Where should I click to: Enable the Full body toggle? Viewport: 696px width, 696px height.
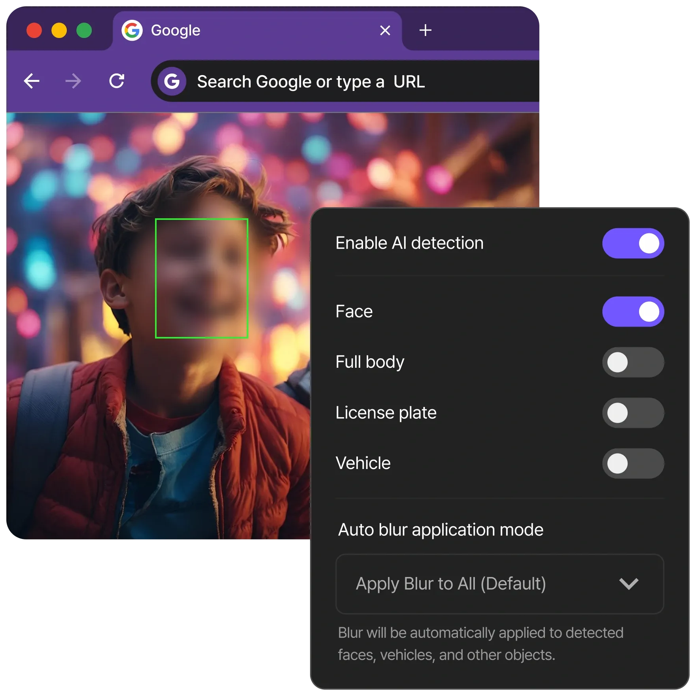[x=633, y=362]
